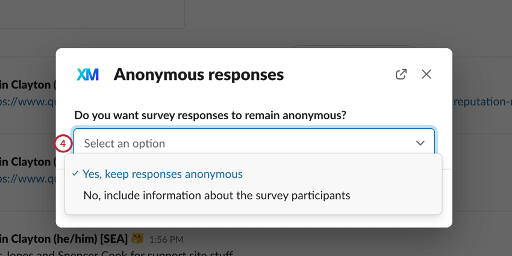Click the 1:56 PM message timestamp
This screenshot has height=256, width=512.
click(167, 239)
